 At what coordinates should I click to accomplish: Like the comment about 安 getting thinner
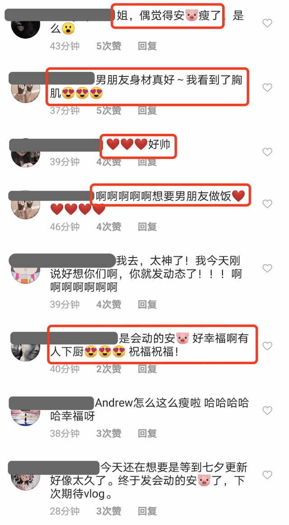click(x=267, y=23)
